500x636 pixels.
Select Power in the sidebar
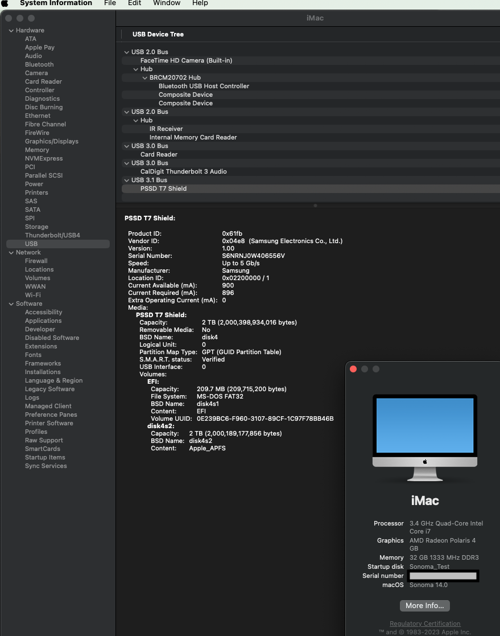point(34,184)
